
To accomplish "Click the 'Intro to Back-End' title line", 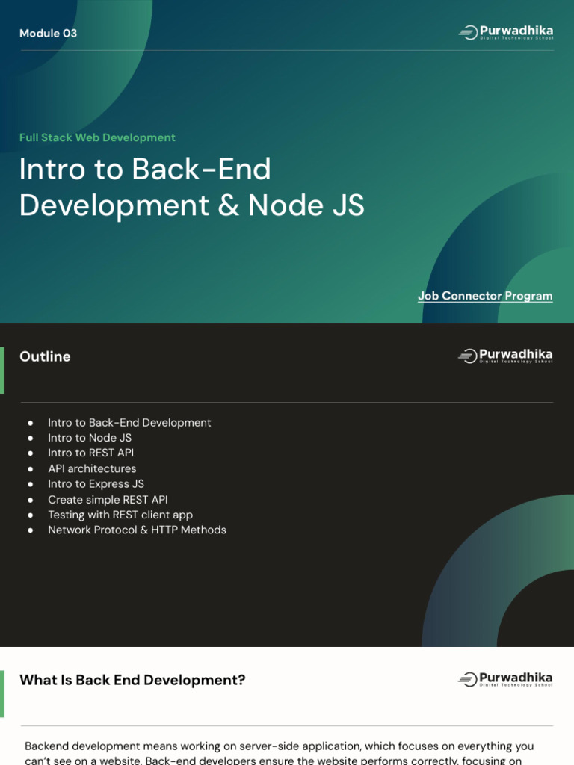I will pos(145,169).
